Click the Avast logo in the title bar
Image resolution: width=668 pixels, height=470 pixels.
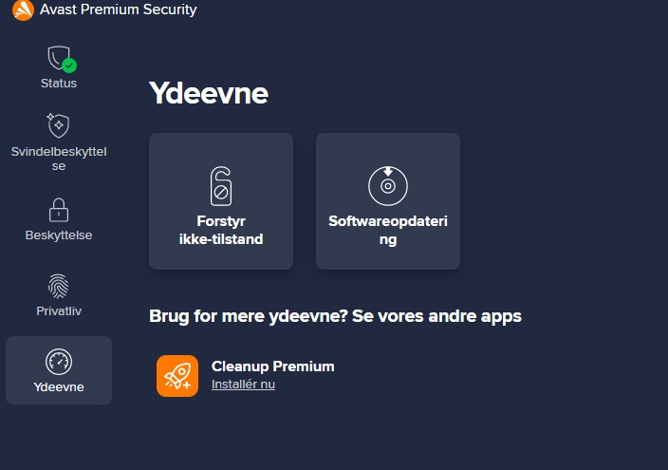[x=23, y=10]
